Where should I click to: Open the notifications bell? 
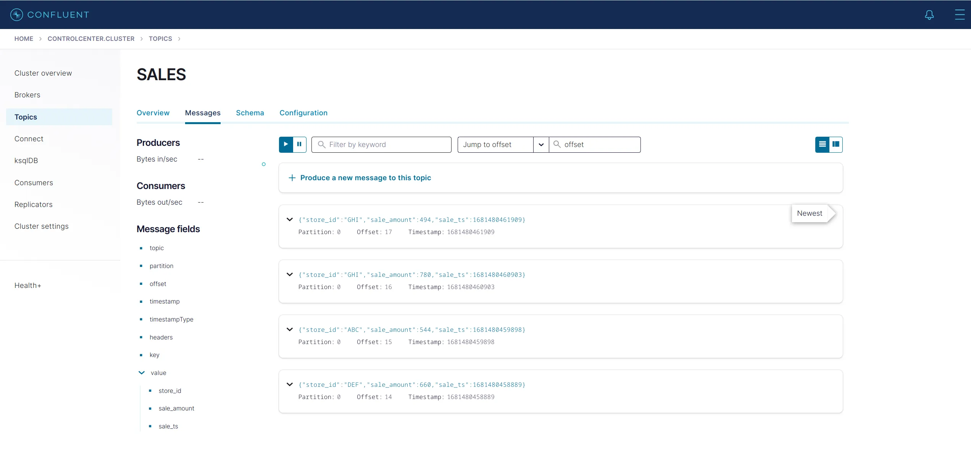(929, 15)
